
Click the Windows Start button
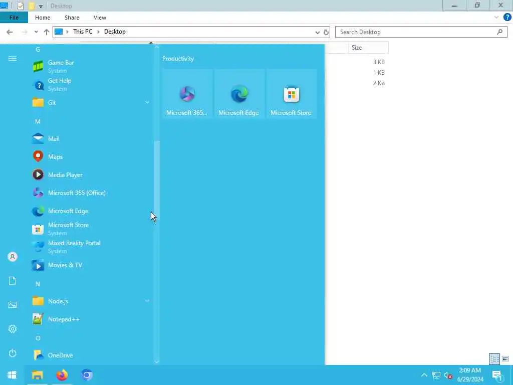[x=12, y=375]
